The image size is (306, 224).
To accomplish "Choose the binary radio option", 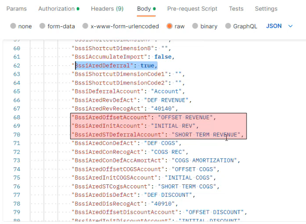I will tap(195, 26).
